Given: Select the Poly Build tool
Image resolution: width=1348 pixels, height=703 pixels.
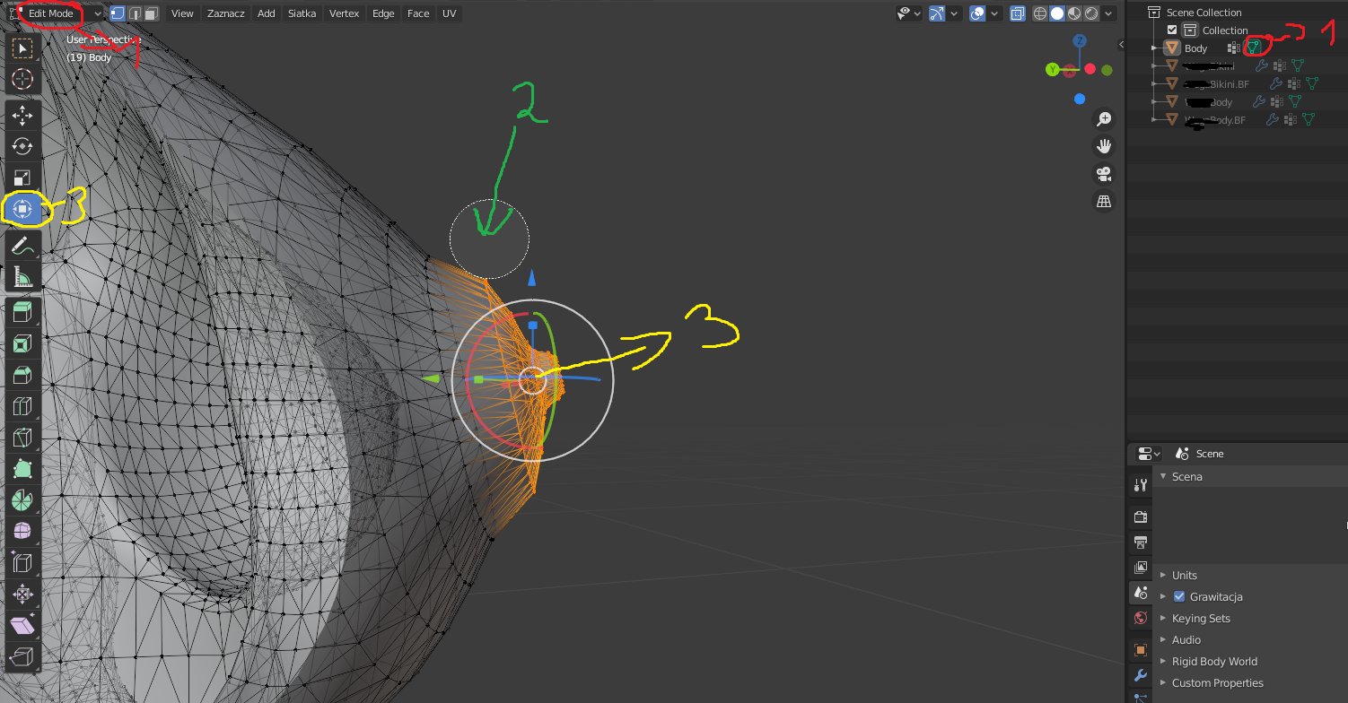Looking at the screenshot, I should click(22, 468).
